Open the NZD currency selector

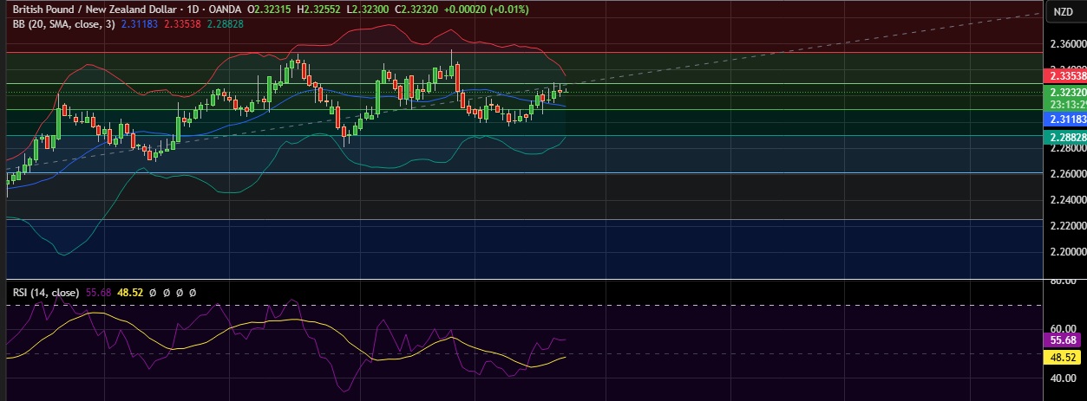1063,11
